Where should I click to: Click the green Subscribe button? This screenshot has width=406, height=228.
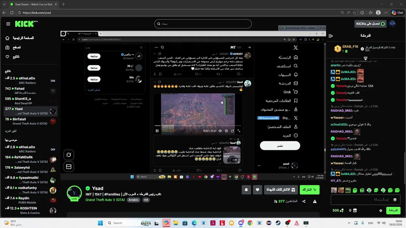coord(310,190)
